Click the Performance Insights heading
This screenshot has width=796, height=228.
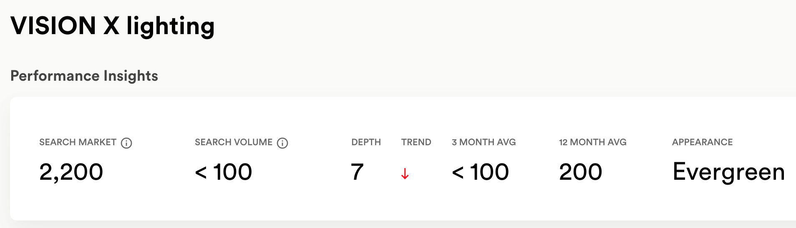click(84, 76)
